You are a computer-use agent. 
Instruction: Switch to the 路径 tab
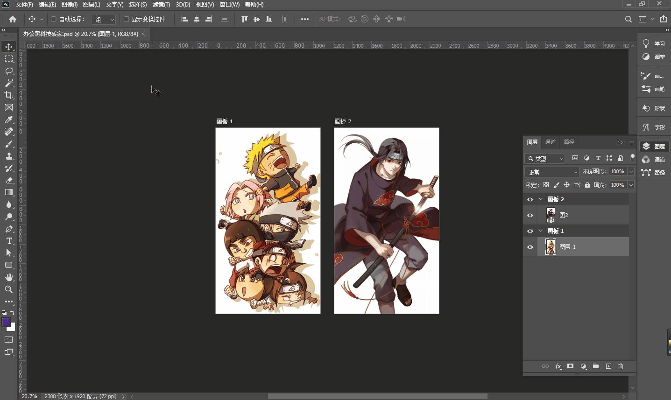click(569, 142)
